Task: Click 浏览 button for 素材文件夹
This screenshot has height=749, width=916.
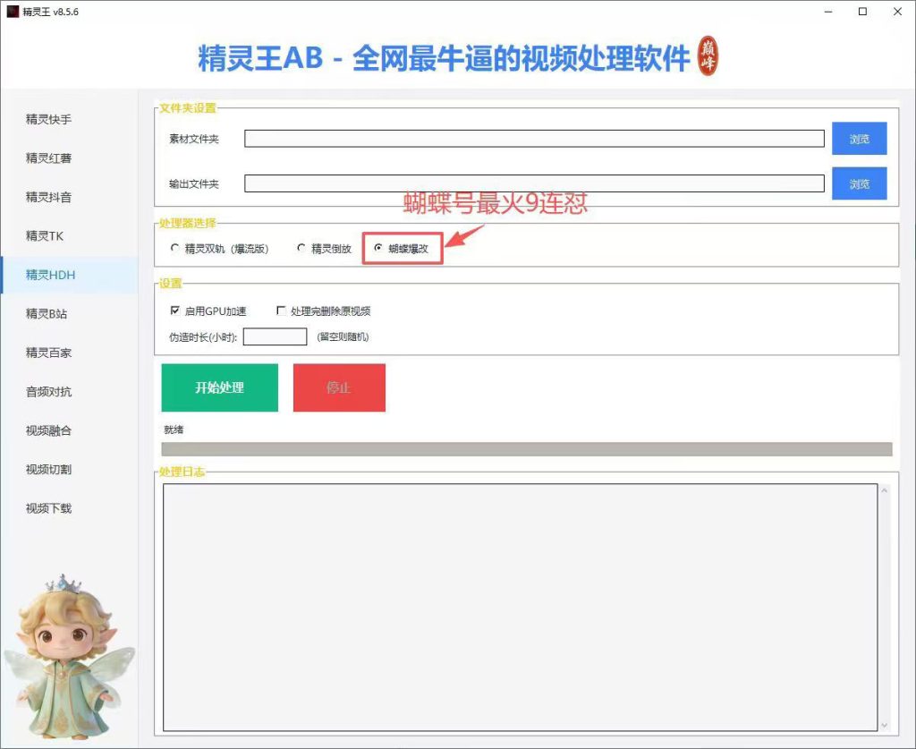Action: tap(860, 139)
